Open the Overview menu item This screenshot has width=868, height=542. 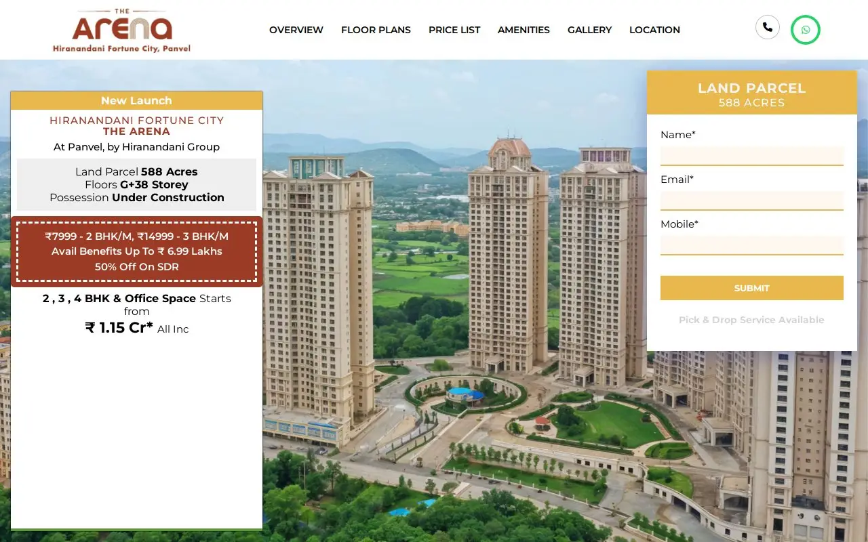(x=296, y=30)
